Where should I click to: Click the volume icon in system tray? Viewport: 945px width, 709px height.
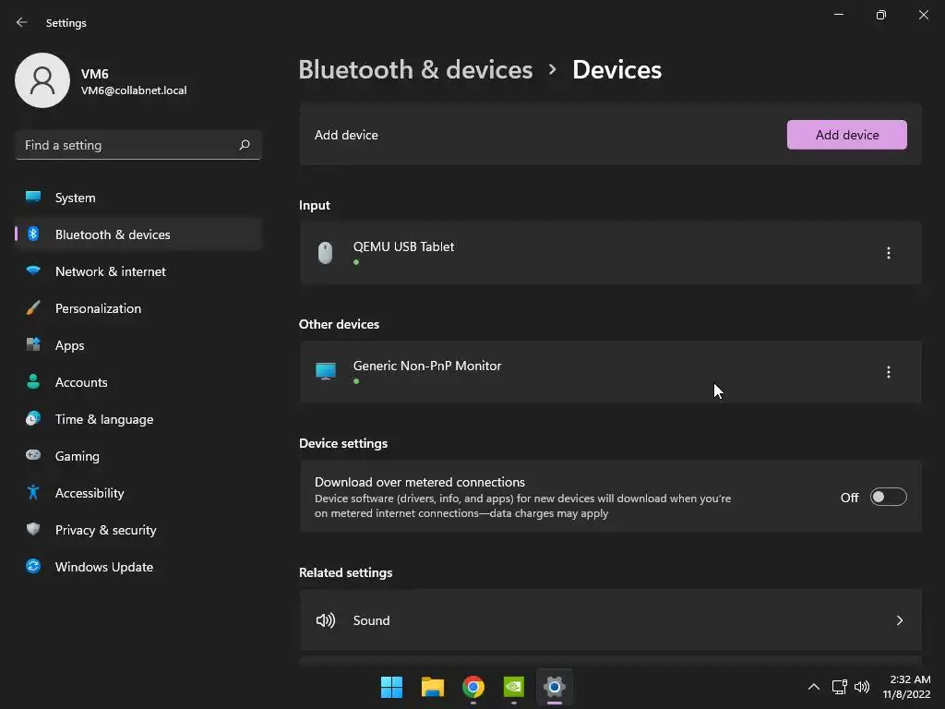click(x=862, y=687)
